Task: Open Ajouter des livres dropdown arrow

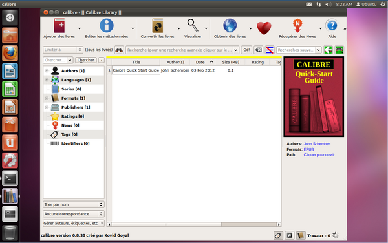Action: coord(80,28)
